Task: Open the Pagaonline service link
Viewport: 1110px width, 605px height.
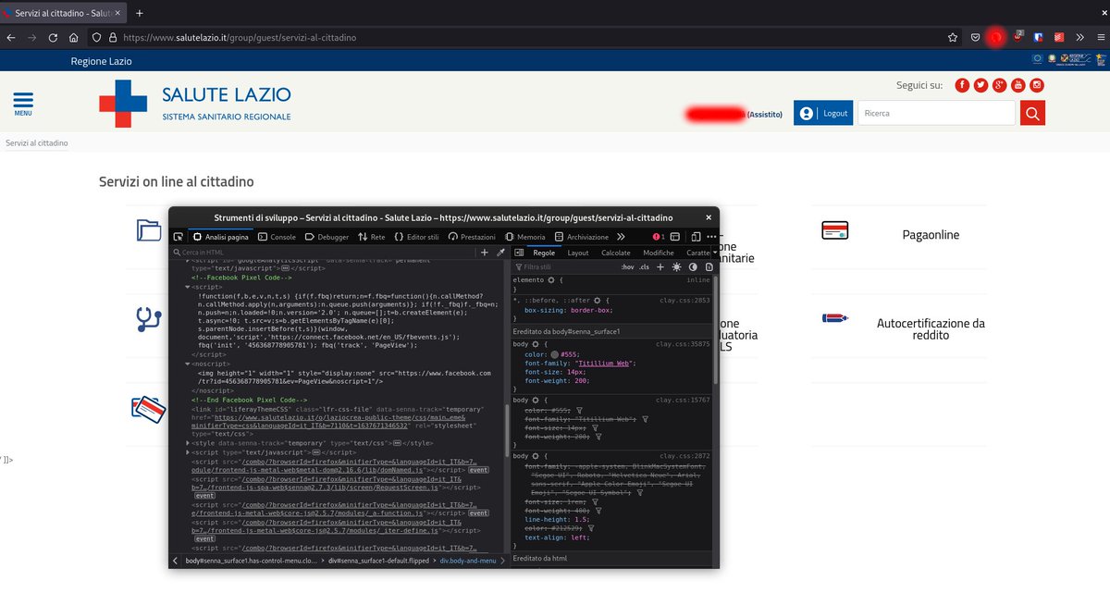Action: [x=931, y=235]
